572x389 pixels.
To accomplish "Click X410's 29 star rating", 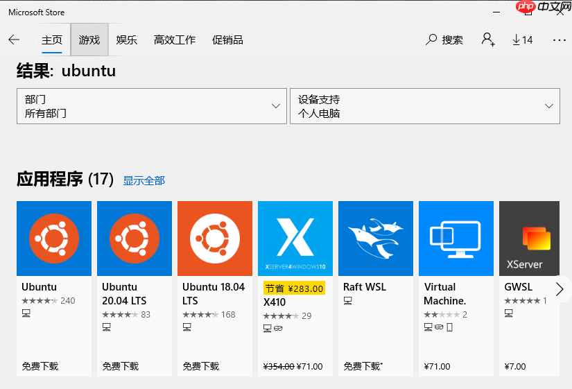I will [x=287, y=316].
